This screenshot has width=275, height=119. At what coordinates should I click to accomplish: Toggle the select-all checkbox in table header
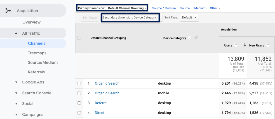(79, 38)
